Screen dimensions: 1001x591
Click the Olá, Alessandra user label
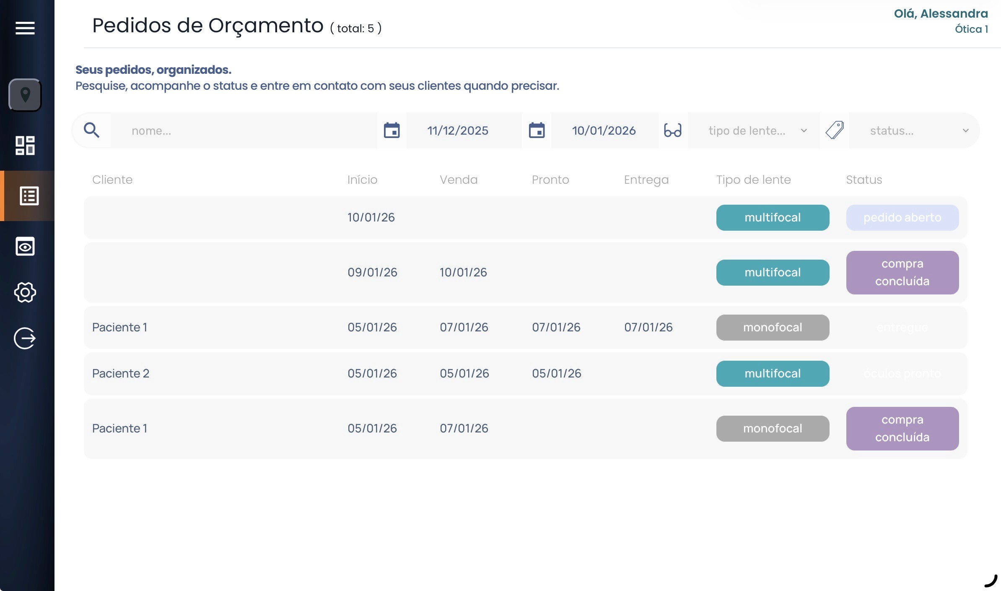click(x=941, y=13)
